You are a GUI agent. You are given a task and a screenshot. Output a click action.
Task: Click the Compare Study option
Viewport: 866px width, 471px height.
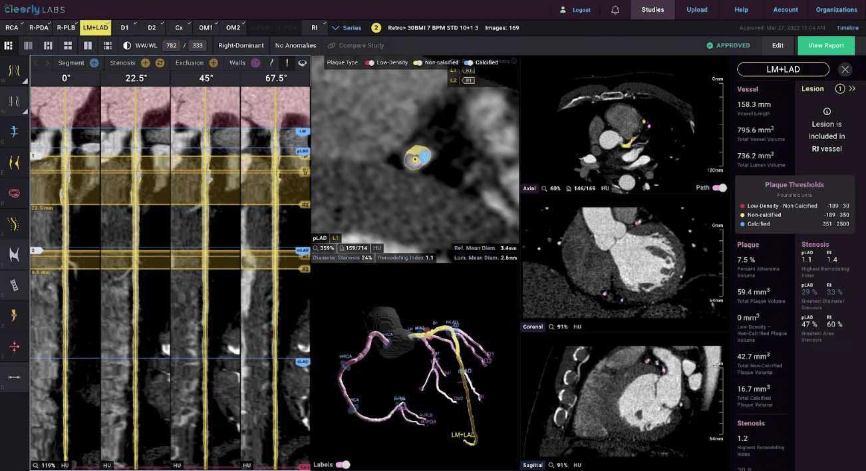tap(357, 45)
